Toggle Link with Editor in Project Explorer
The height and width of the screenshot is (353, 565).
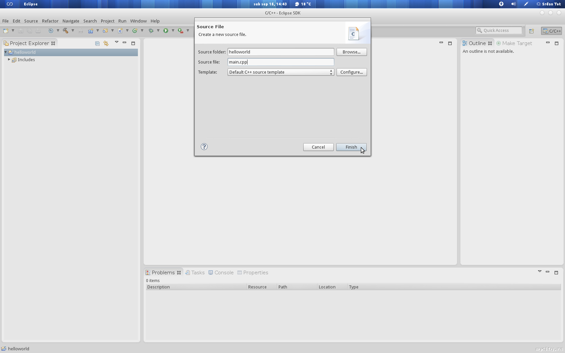coord(106,43)
